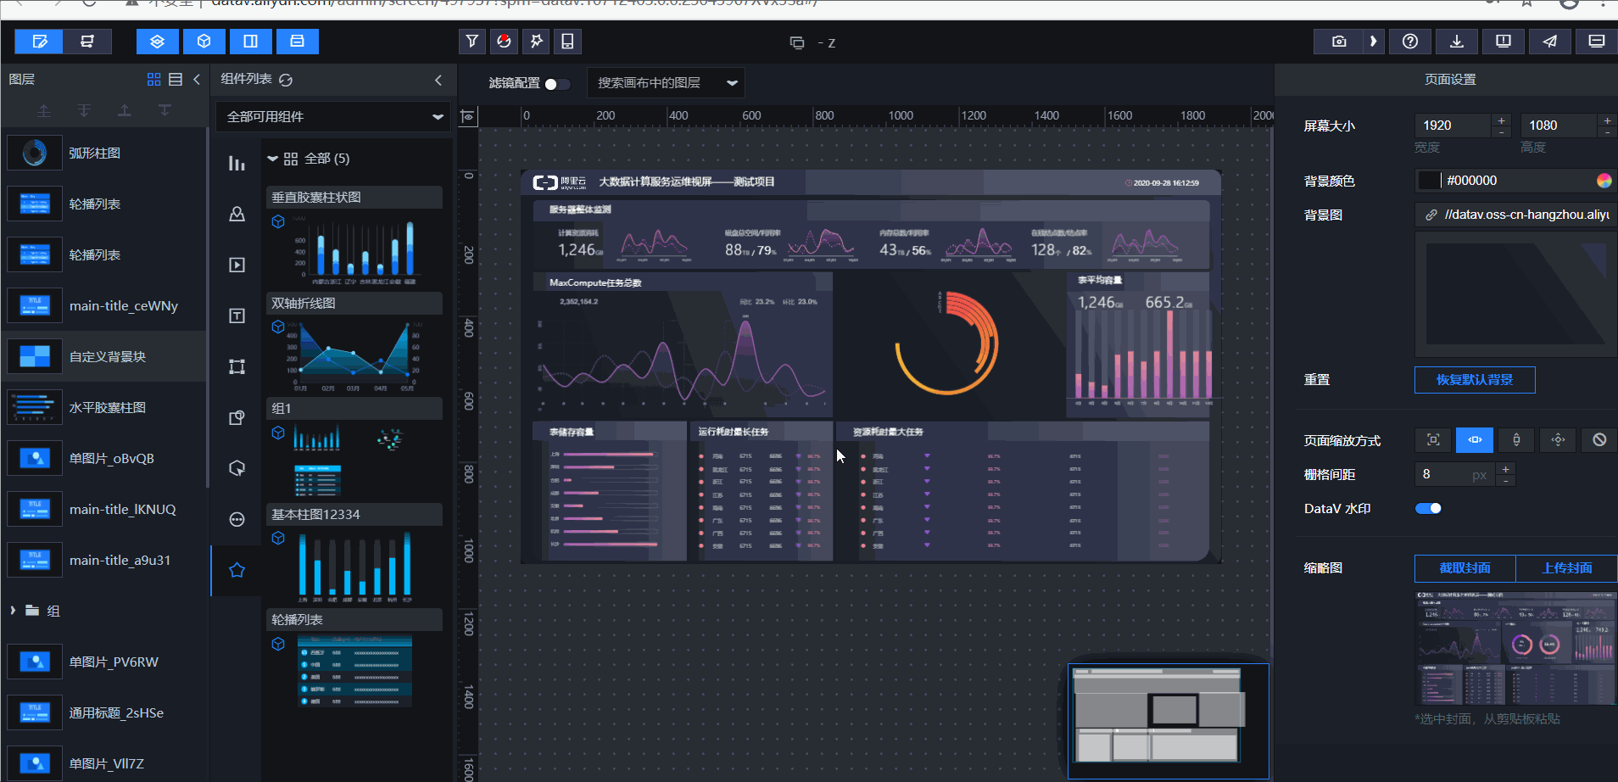Screen dimensions: 1618x782
Task: Select the relation network category tab
Action: point(237,367)
